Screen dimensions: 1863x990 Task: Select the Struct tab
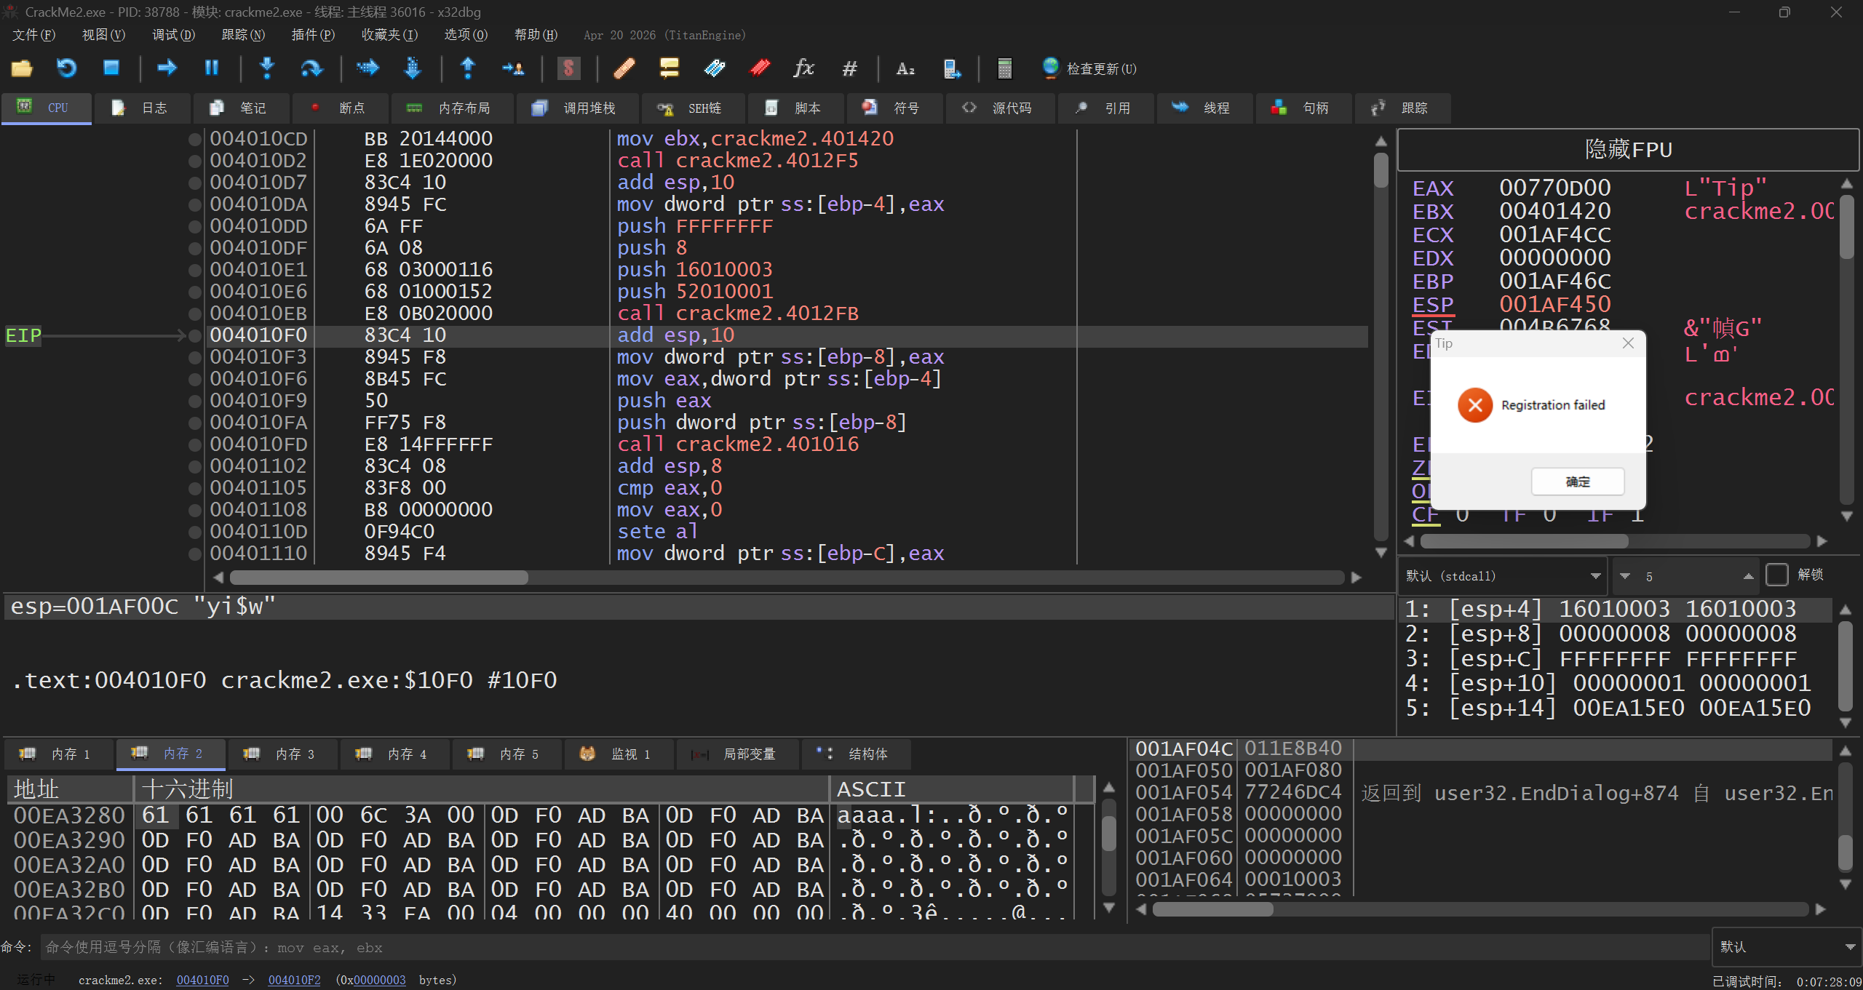coord(856,754)
